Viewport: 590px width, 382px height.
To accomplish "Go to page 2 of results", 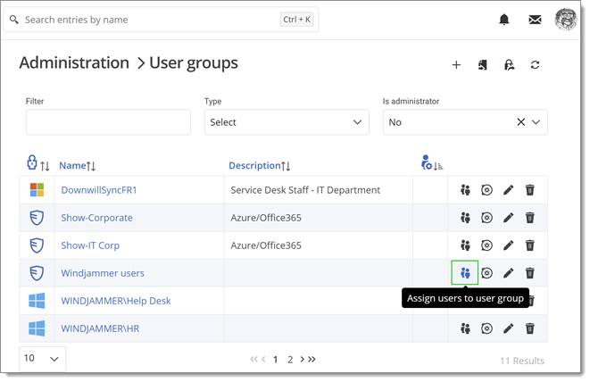I will click(x=290, y=360).
